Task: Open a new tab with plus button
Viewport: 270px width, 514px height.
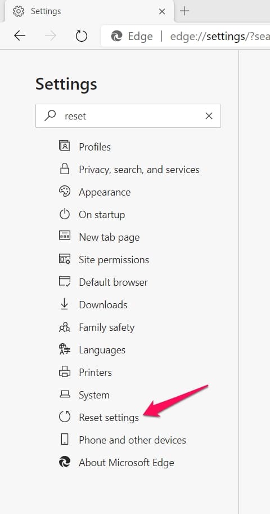Action: click(x=184, y=11)
